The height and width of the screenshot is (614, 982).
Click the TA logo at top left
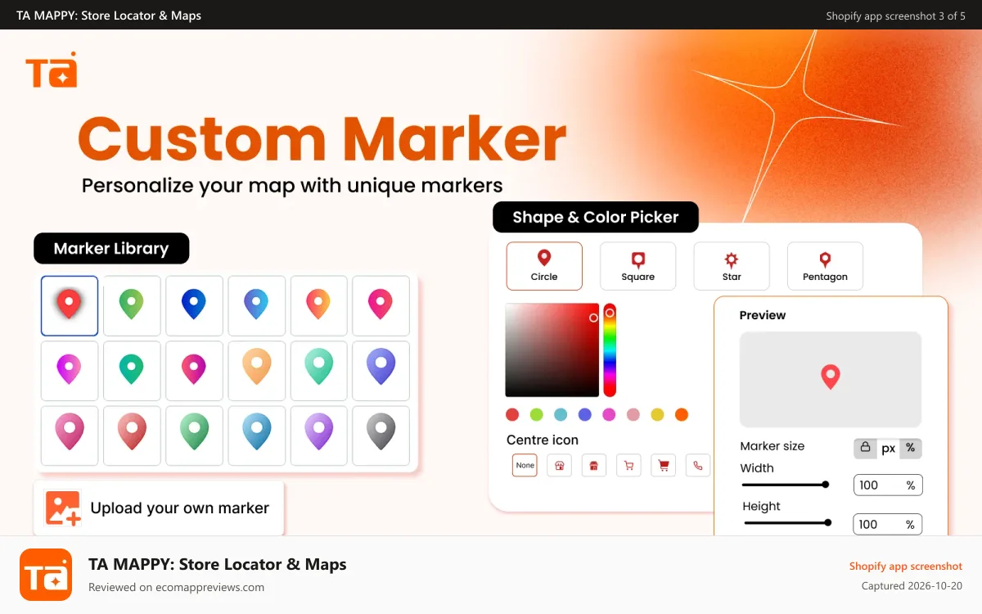click(x=52, y=70)
